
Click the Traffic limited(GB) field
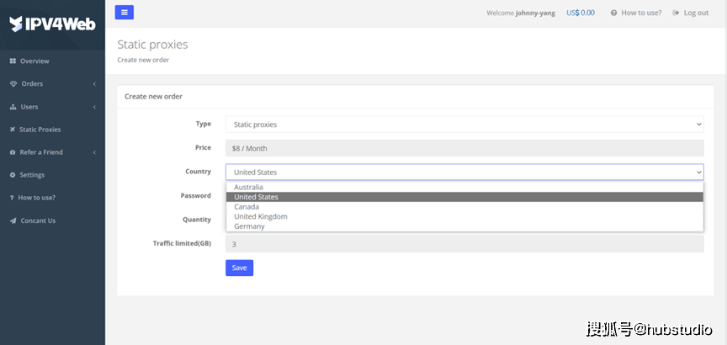(x=464, y=244)
